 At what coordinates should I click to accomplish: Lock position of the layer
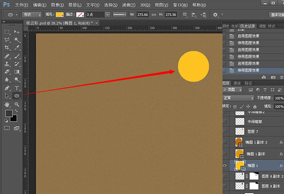click(248, 106)
